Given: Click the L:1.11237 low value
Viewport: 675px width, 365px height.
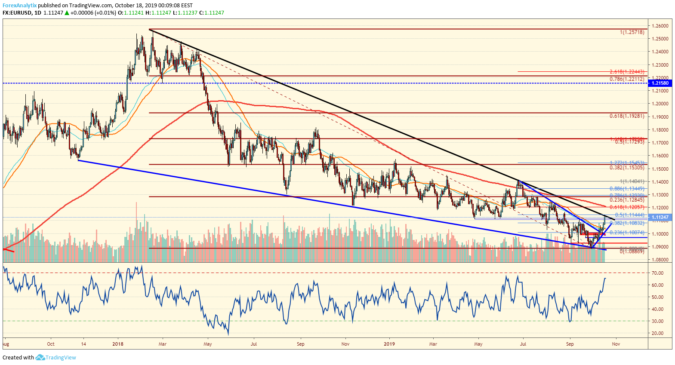Looking at the screenshot, I should pyautogui.click(x=185, y=13).
